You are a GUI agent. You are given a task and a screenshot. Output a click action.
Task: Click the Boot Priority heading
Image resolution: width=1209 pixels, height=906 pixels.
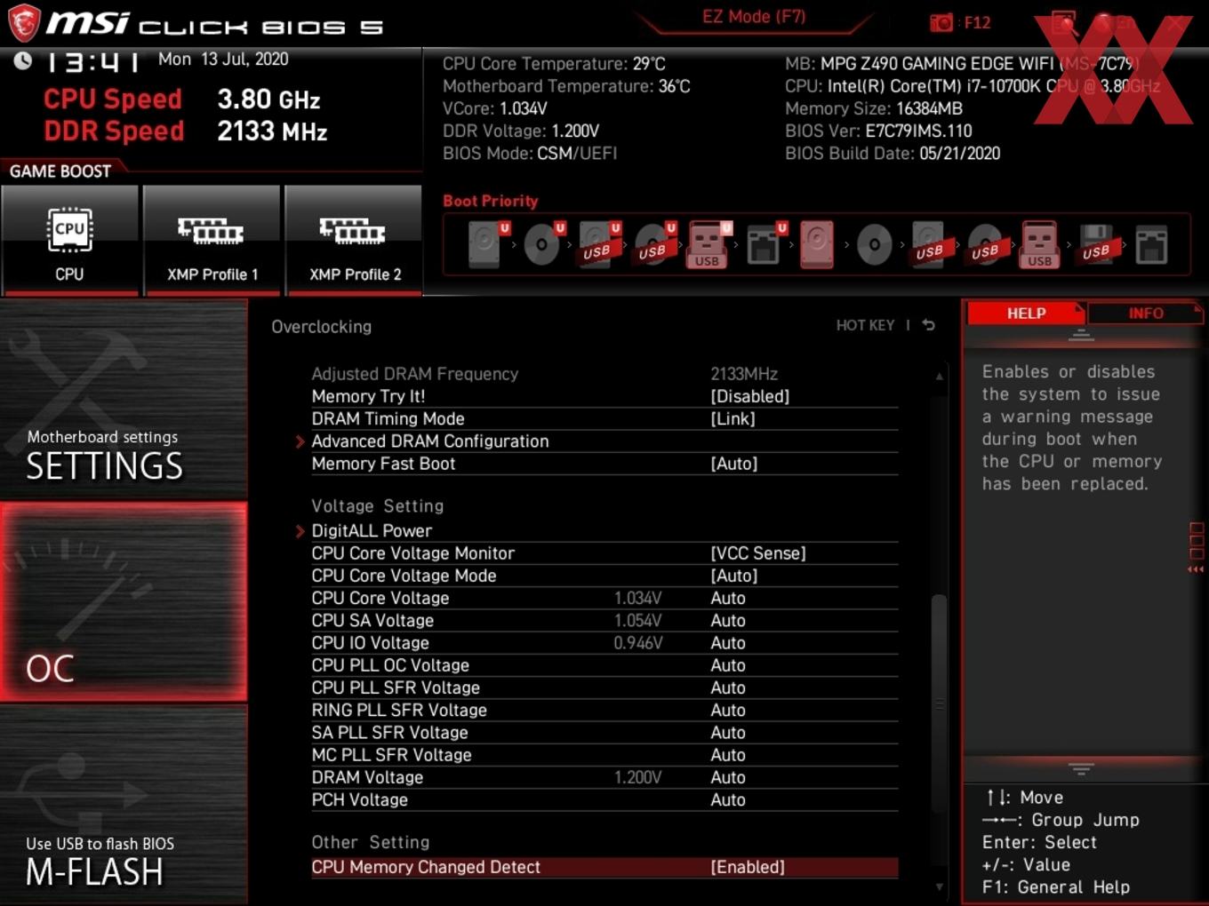pyautogui.click(x=491, y=201)
